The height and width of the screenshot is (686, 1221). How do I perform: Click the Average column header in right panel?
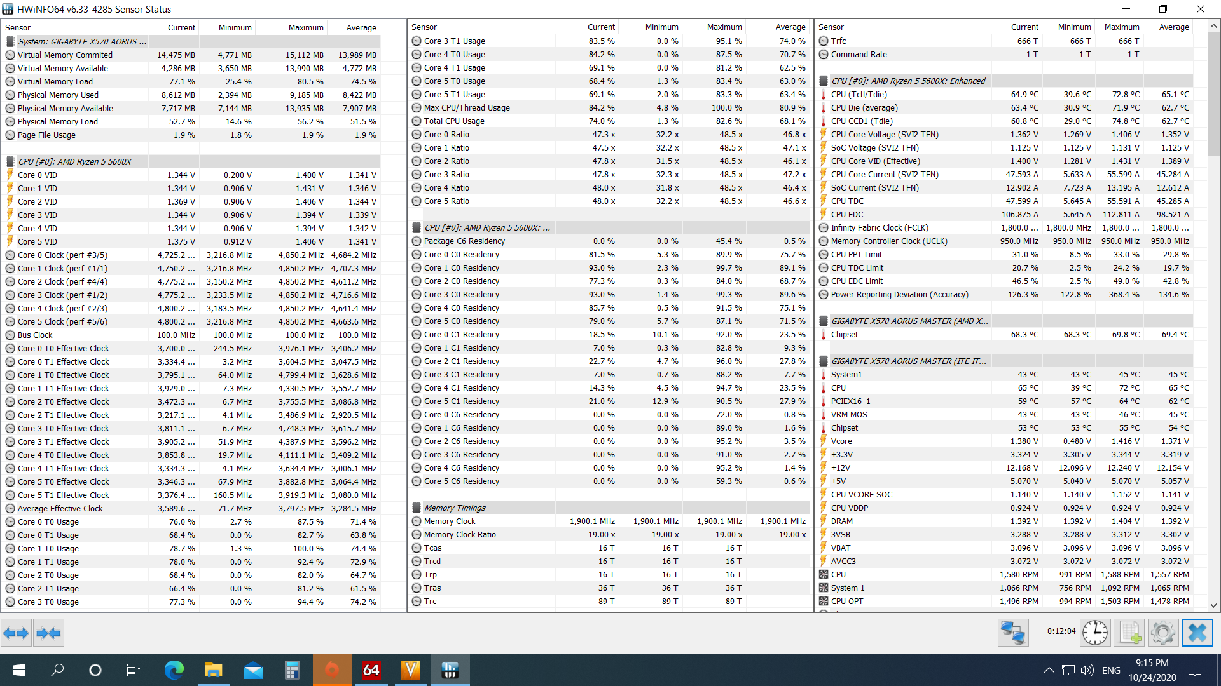point(1168,27)
